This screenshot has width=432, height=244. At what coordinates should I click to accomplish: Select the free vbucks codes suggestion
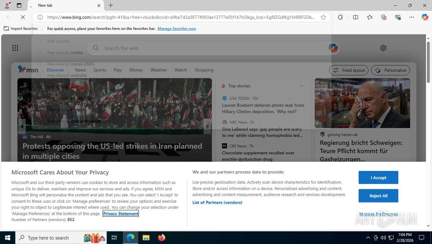point(65,52)
